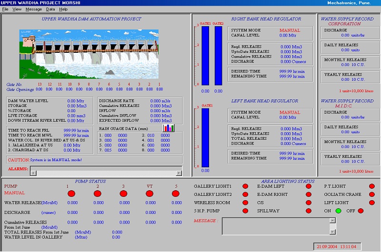Open the Message menu
This screenshot has height=252, width=381.
tap(33, 9)
